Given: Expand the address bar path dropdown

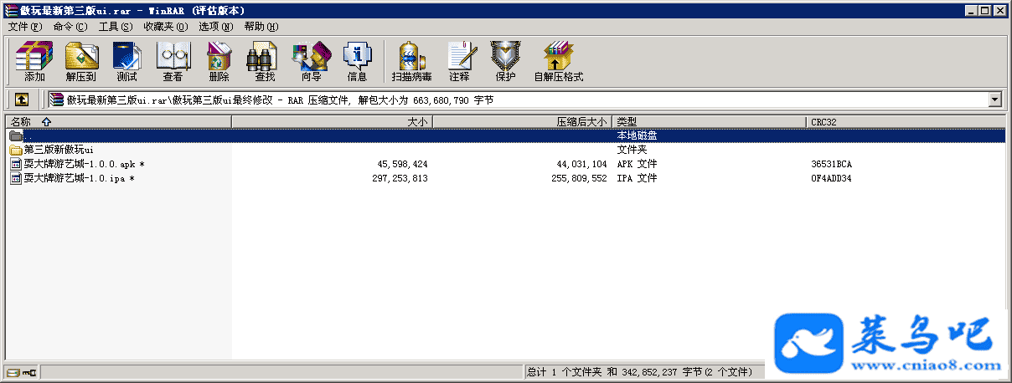Looking at the screenshot, I should click(995, 100).
